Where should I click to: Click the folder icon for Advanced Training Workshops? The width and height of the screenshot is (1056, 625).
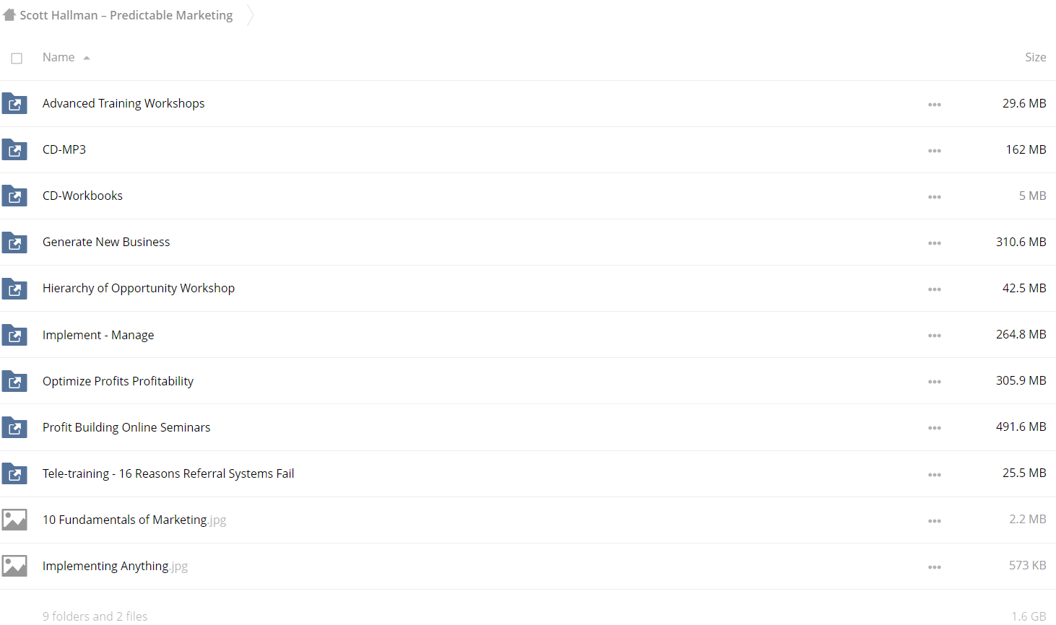14,104
